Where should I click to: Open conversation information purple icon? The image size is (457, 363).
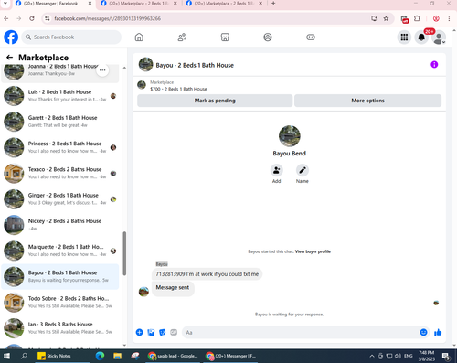434,65
